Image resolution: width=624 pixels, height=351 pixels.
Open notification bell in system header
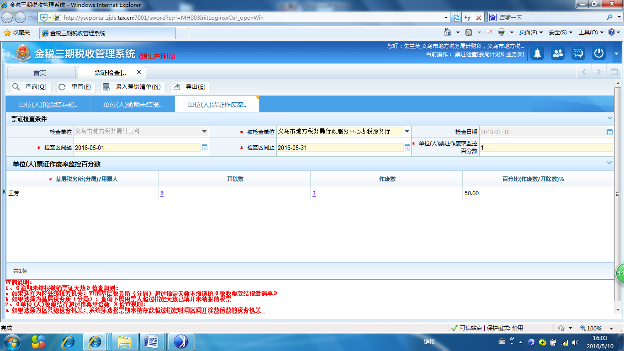tap(538, 53)
